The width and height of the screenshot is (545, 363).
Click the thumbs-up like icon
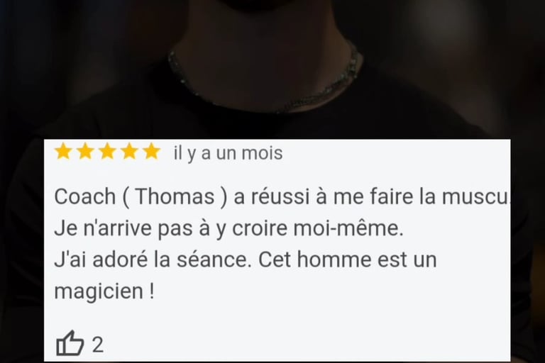tap(70, 343)
